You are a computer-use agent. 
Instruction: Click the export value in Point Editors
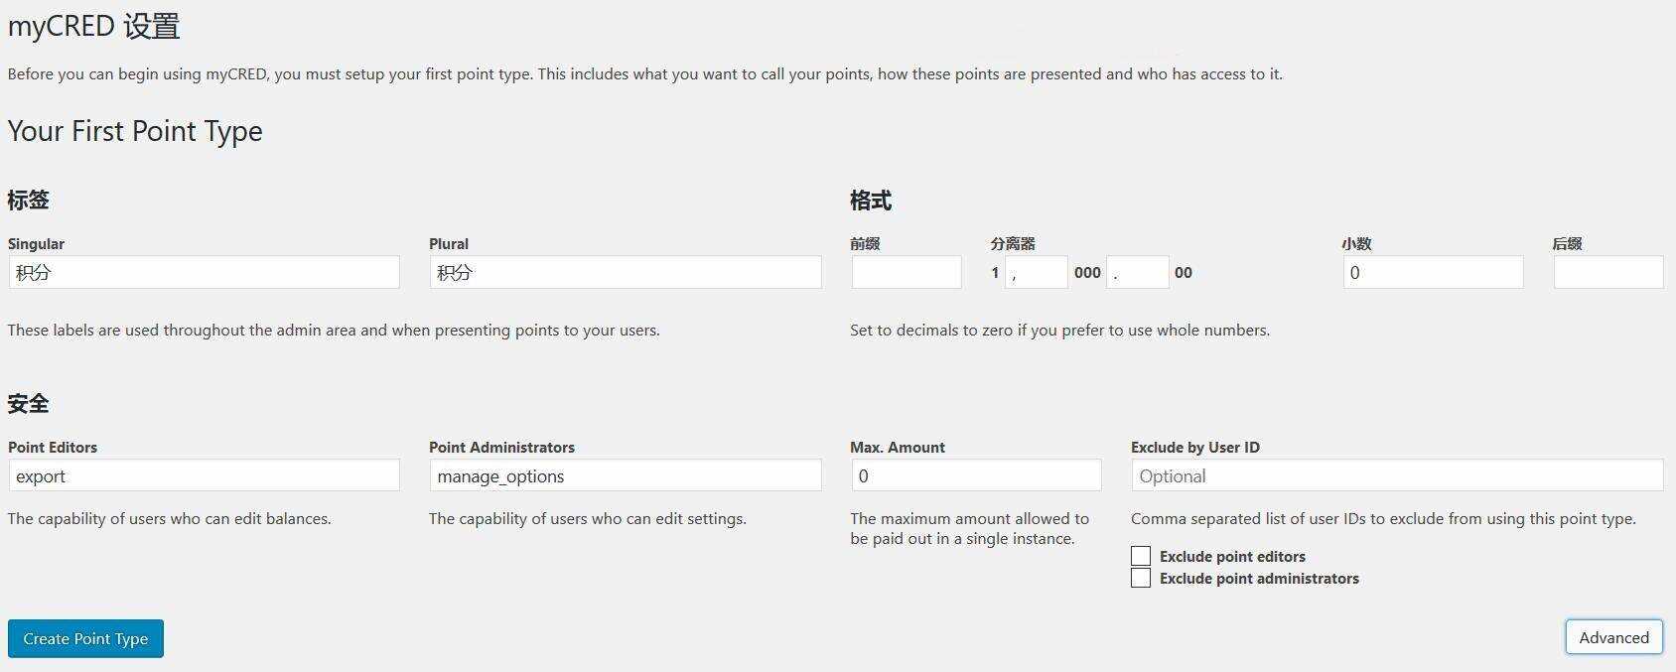tap(40, 475)
